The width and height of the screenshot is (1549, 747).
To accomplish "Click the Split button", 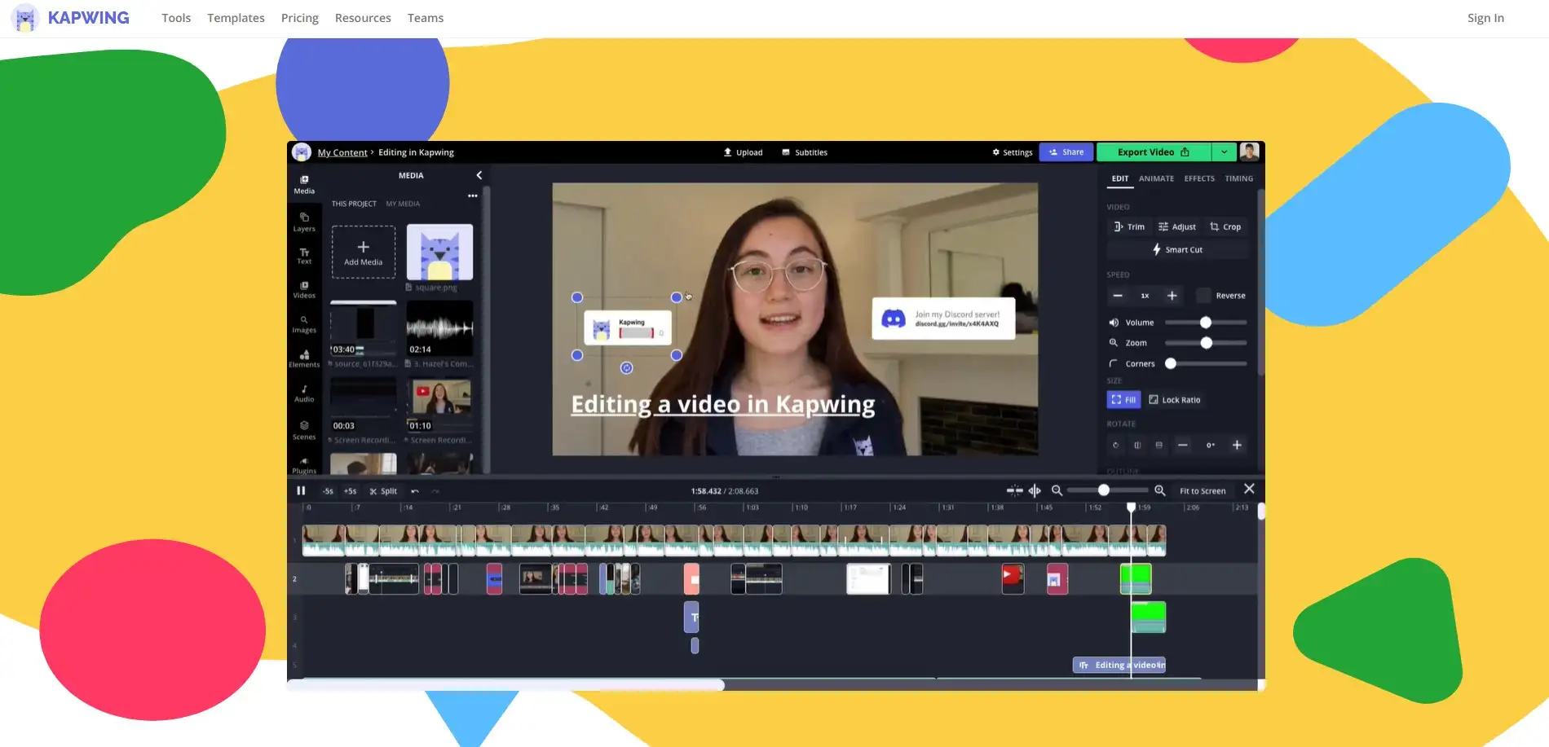I will point(383,491).
